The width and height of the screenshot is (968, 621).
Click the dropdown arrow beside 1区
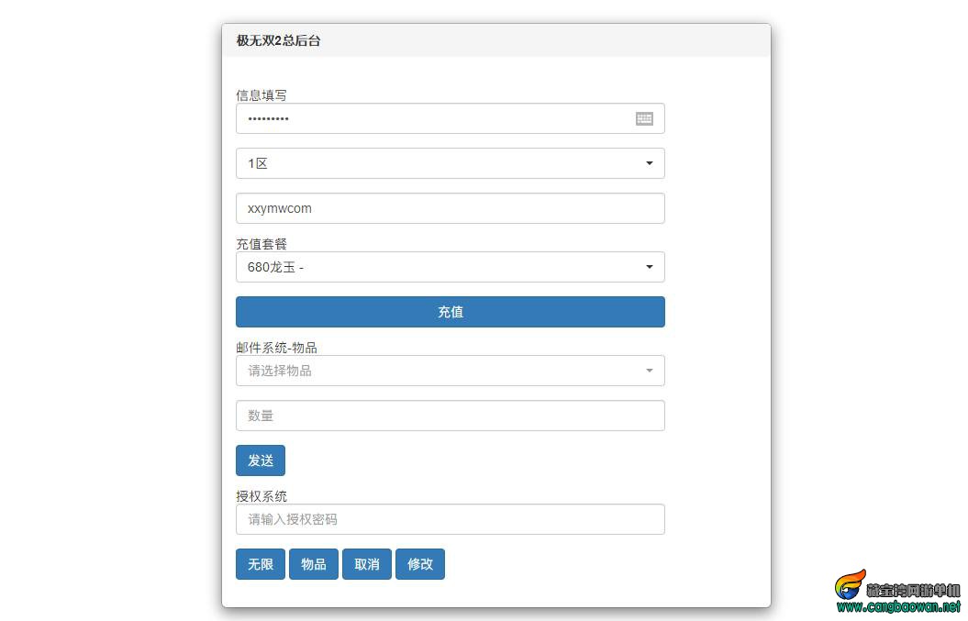point(650,163)
